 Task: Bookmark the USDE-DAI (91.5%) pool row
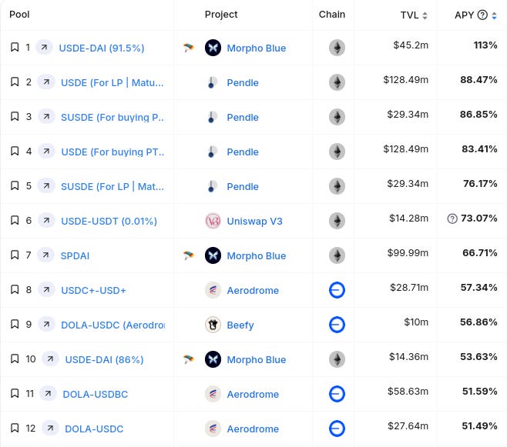[x=15, y=48]
